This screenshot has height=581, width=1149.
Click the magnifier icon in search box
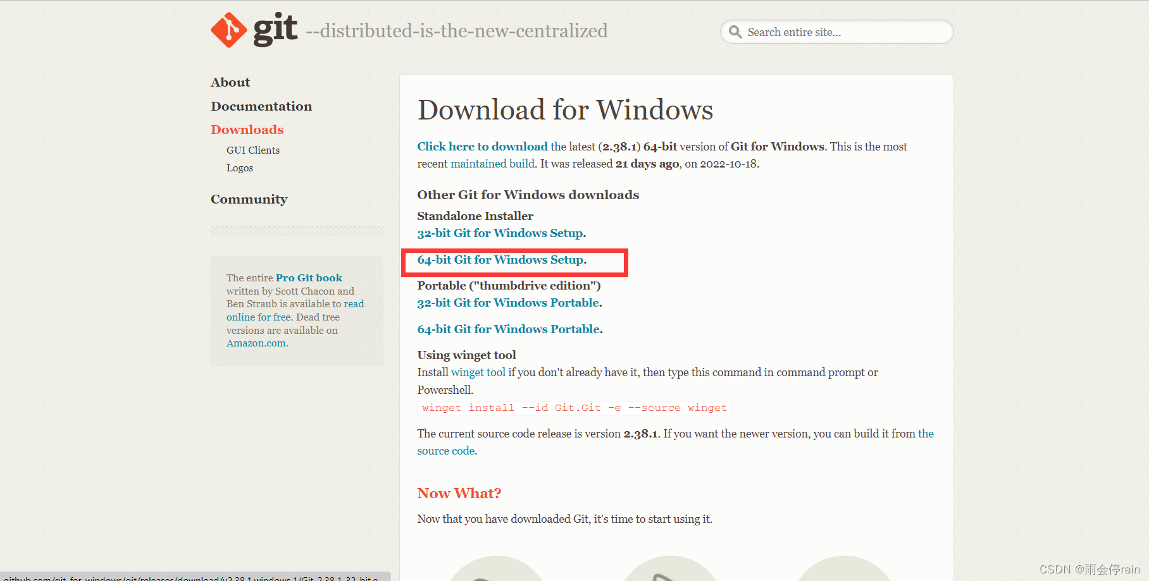tap(735, 32)
